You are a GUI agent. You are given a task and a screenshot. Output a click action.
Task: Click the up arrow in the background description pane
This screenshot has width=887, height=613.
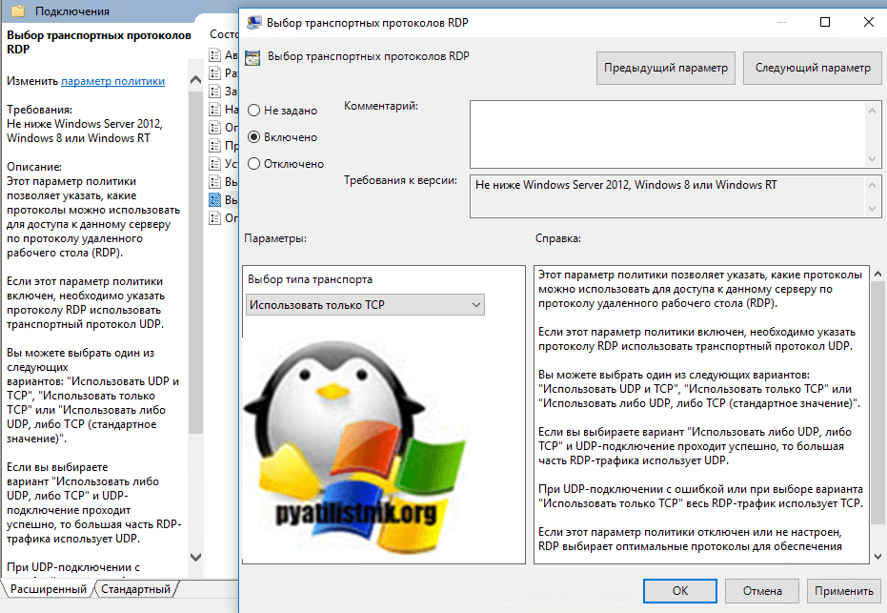[195, 80]
